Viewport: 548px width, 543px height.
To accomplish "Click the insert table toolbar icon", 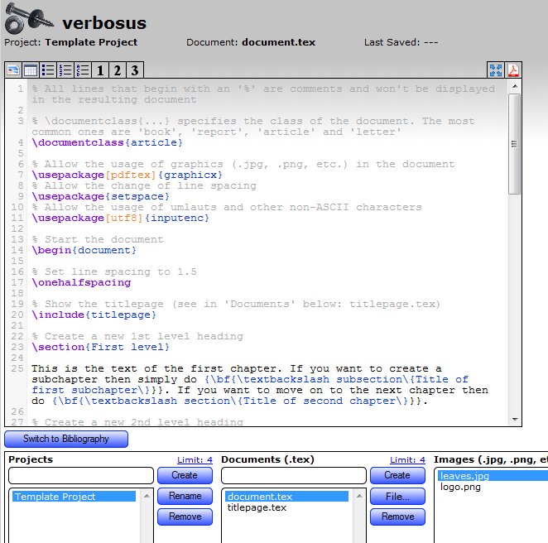I will [31, 70].
